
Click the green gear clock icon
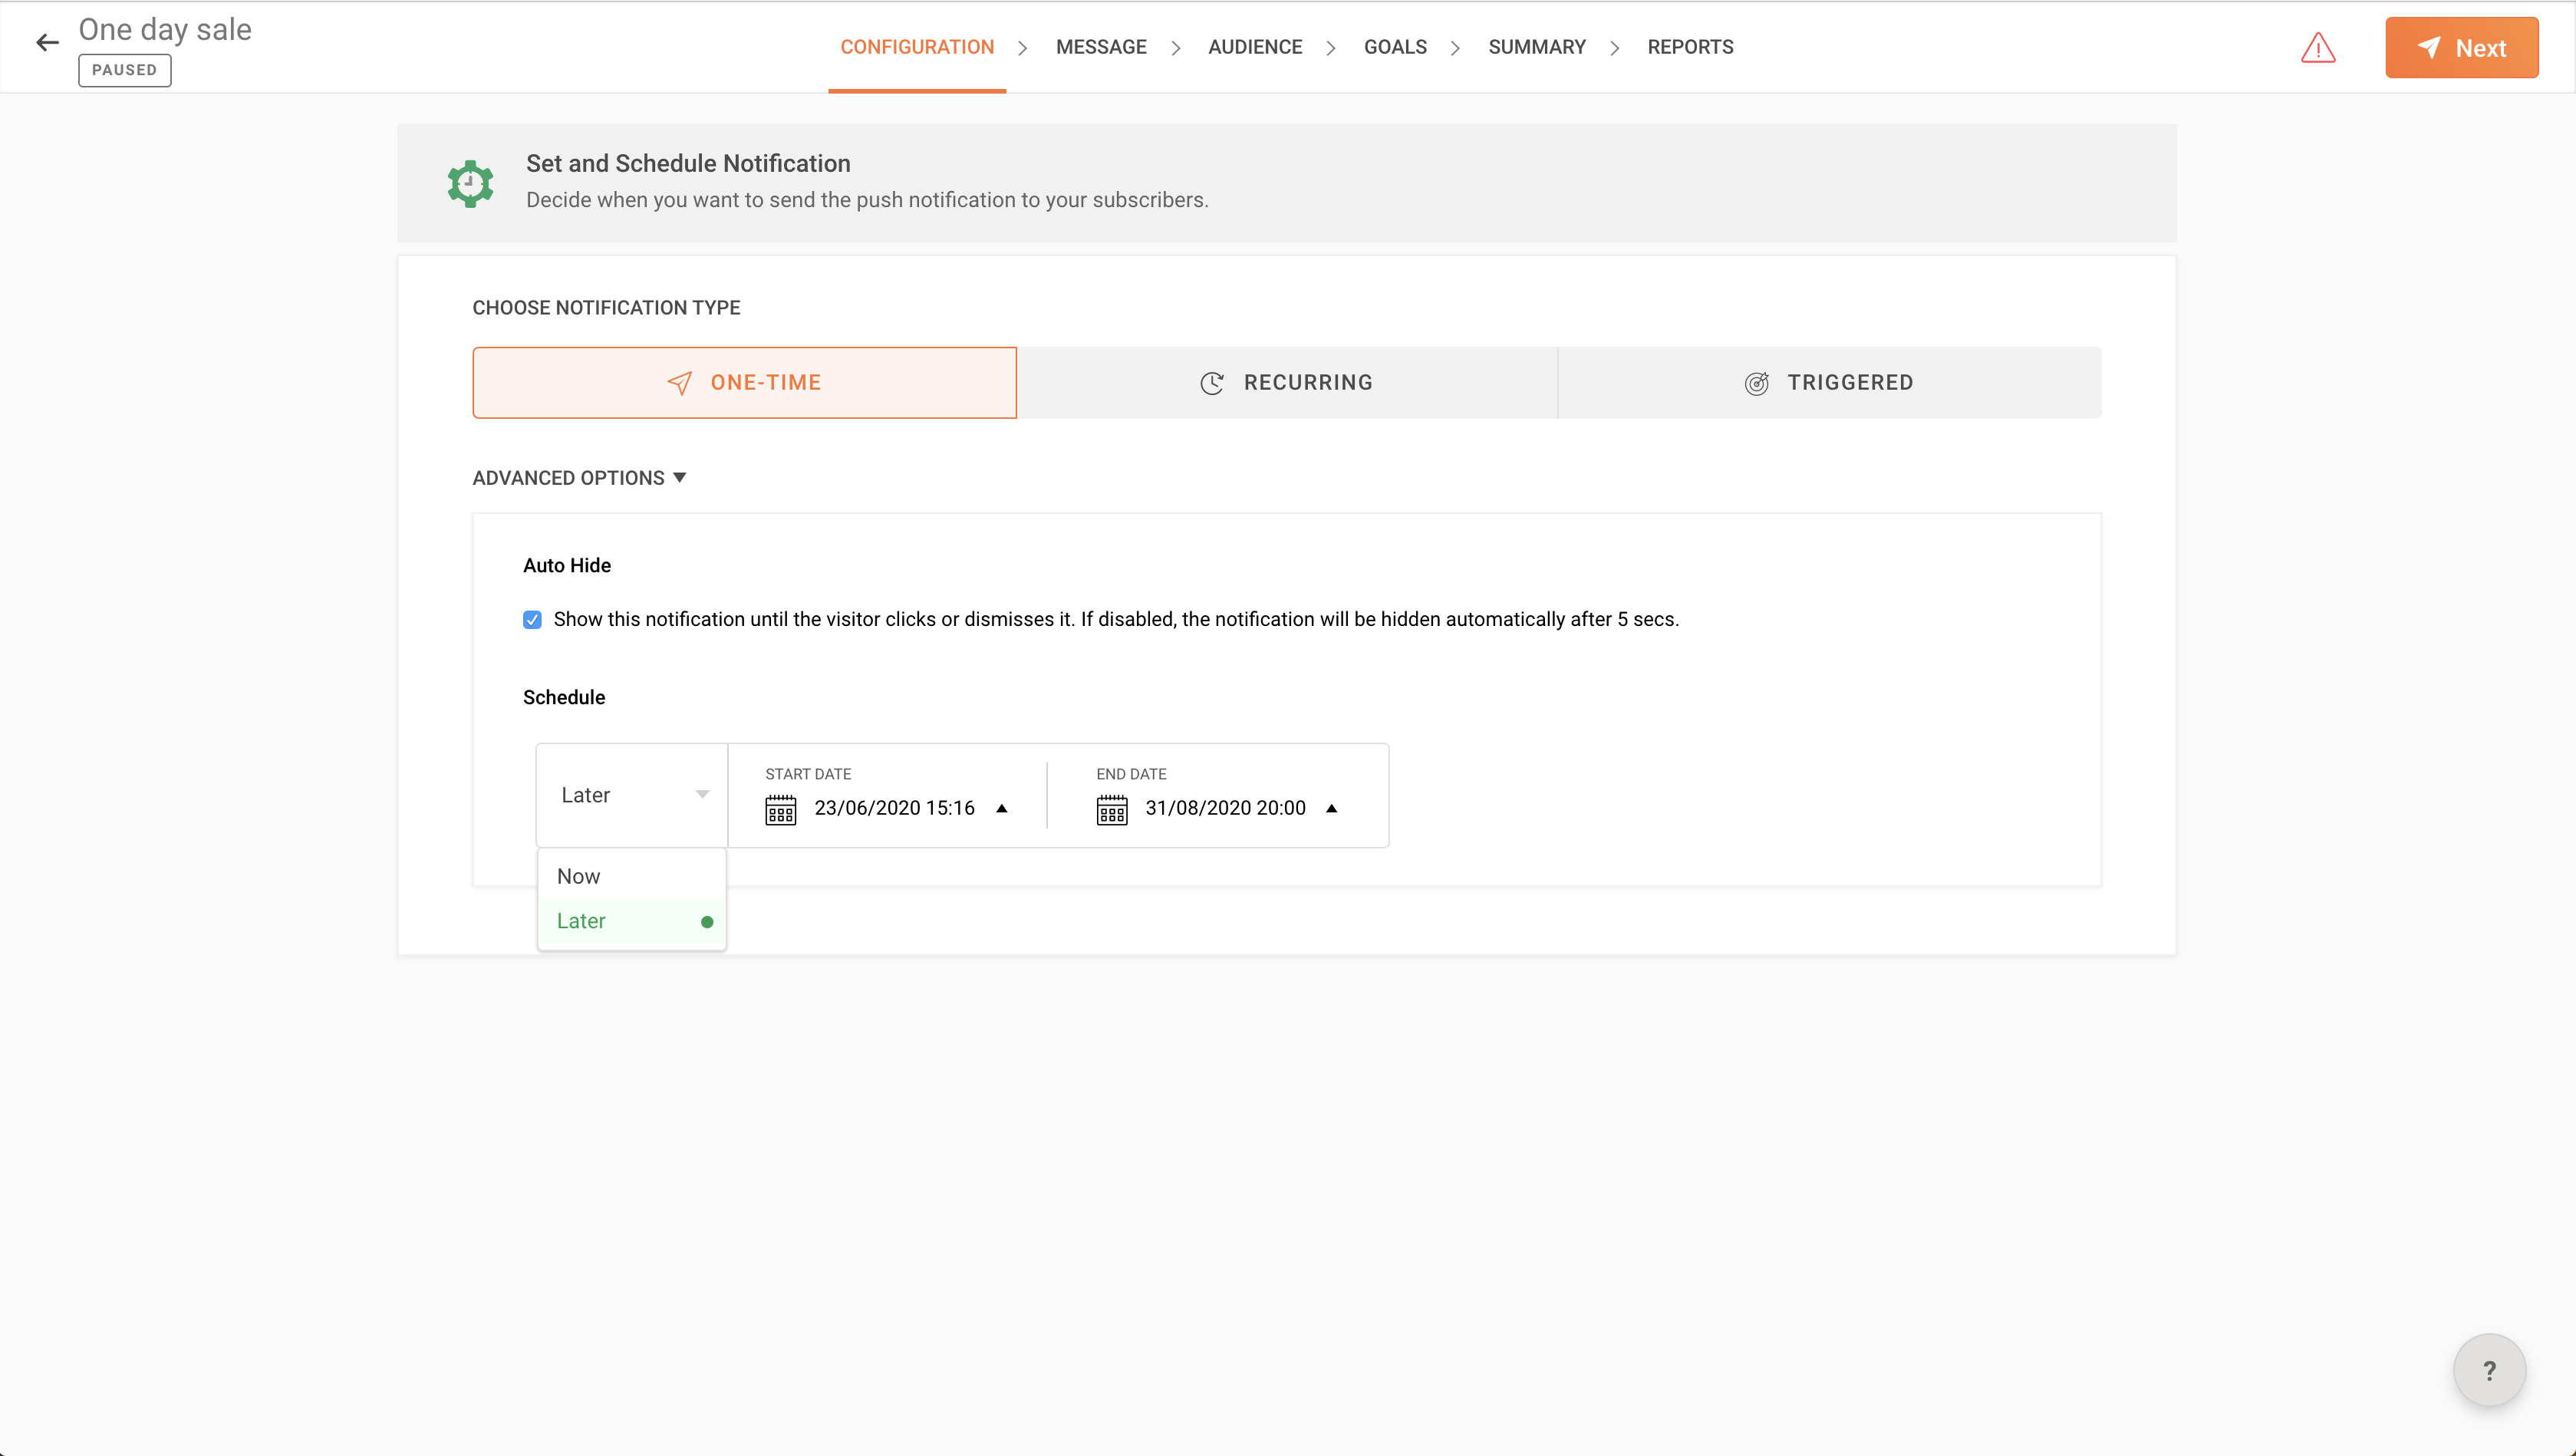tap(470, 183)
